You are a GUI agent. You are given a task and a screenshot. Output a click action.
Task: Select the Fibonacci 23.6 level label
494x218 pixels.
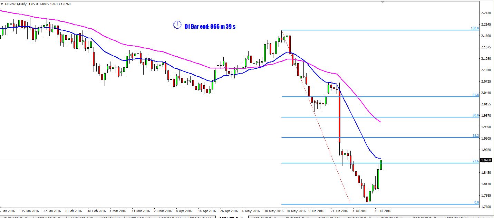476,161
